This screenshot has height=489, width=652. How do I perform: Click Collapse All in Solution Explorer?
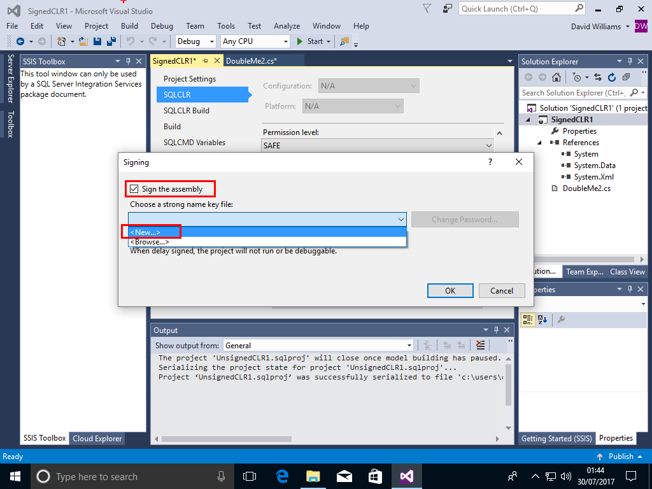coord(627,77)
